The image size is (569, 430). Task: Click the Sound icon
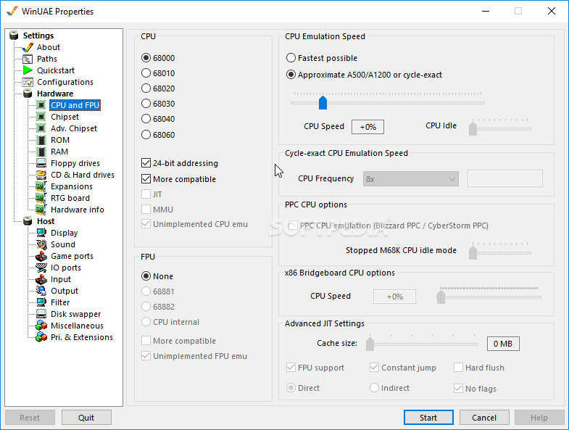click(x=41, y=244)
